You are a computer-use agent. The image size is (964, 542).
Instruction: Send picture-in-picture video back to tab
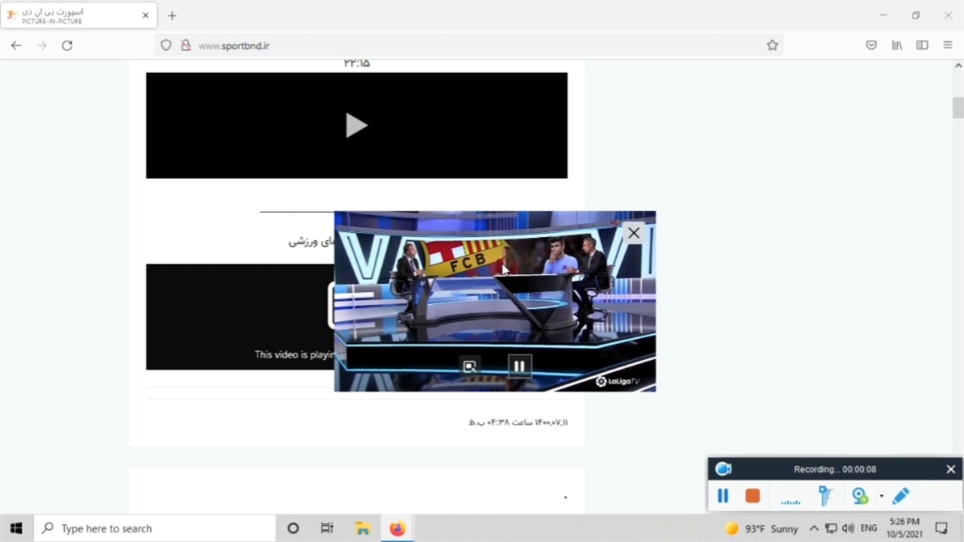[470, 367]
